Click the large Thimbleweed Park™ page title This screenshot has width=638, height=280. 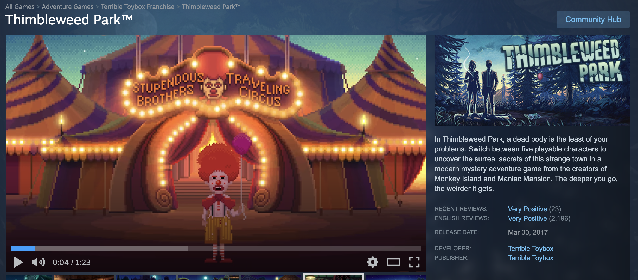69,20
